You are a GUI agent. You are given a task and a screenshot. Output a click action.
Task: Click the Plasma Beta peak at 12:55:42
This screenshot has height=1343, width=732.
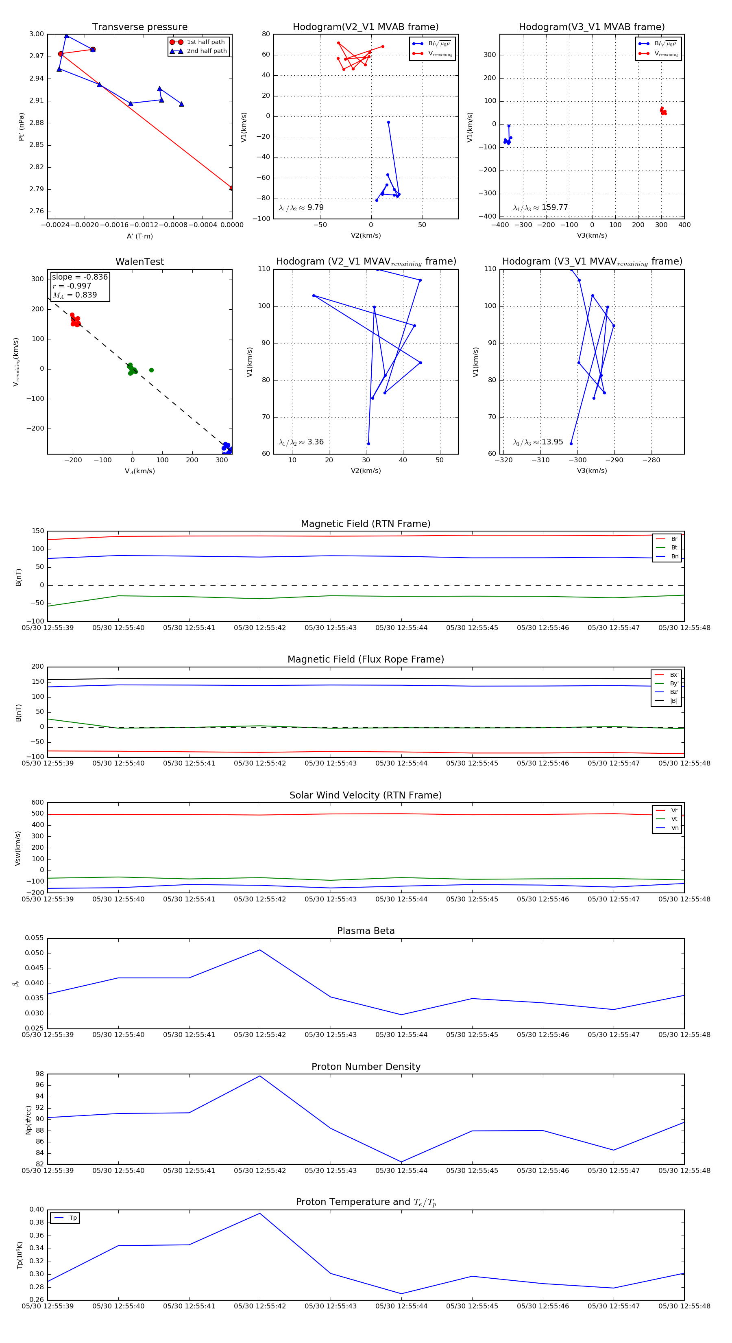pos(260,950)
